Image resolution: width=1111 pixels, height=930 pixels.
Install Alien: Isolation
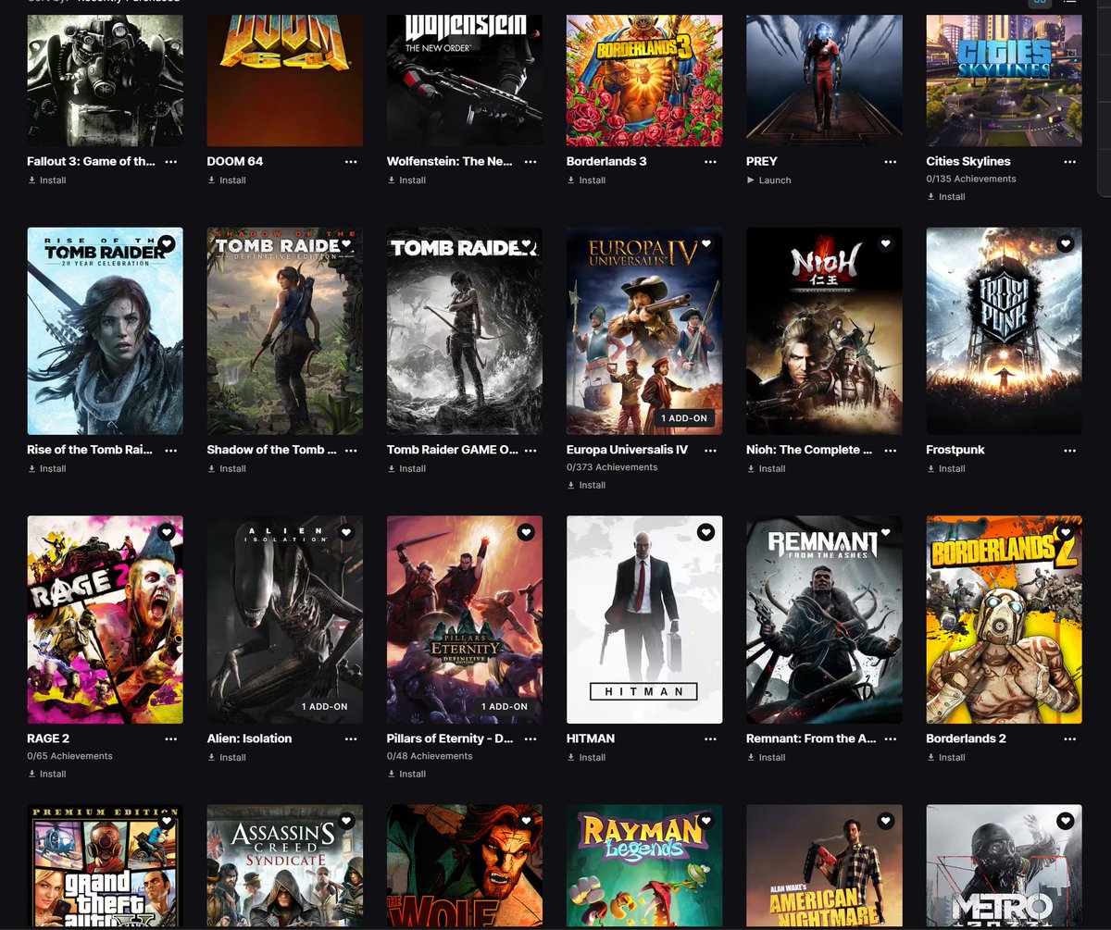pos(227,758)
